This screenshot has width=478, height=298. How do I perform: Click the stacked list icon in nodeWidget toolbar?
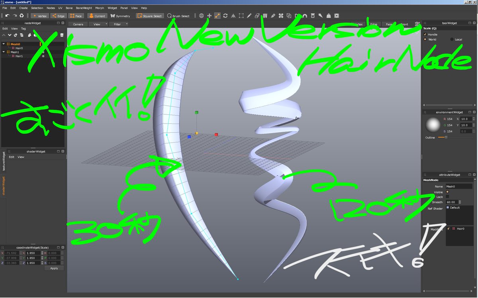[x=22, y=35]
